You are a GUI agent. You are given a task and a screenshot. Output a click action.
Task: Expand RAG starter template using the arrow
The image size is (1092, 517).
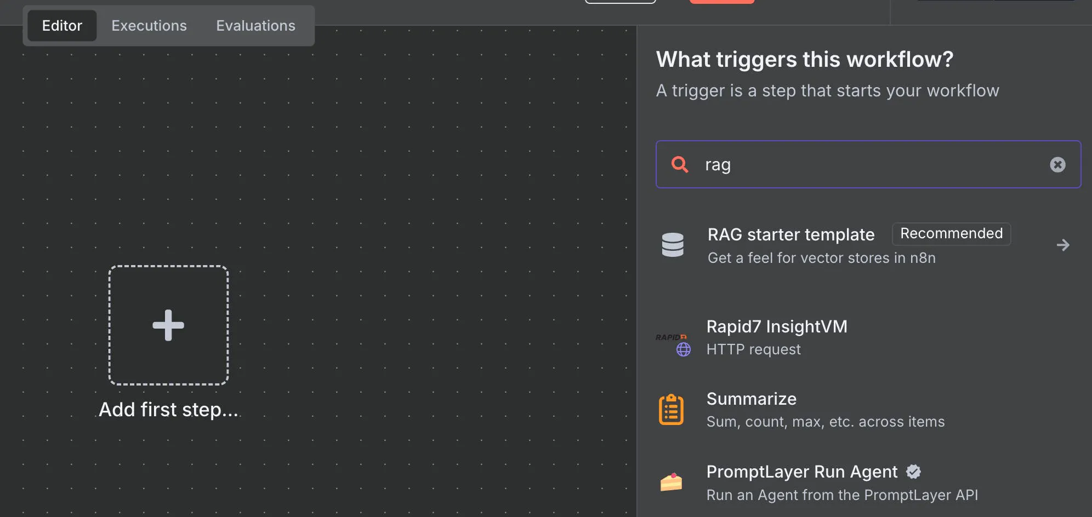[x=1062, y=245]
